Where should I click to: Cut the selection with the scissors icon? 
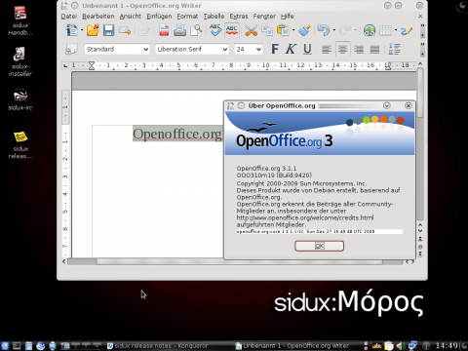[251, 30]
